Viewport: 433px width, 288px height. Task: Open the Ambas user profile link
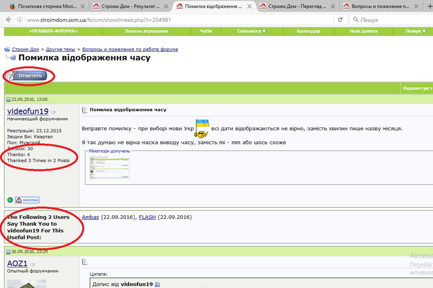point(90,217)
